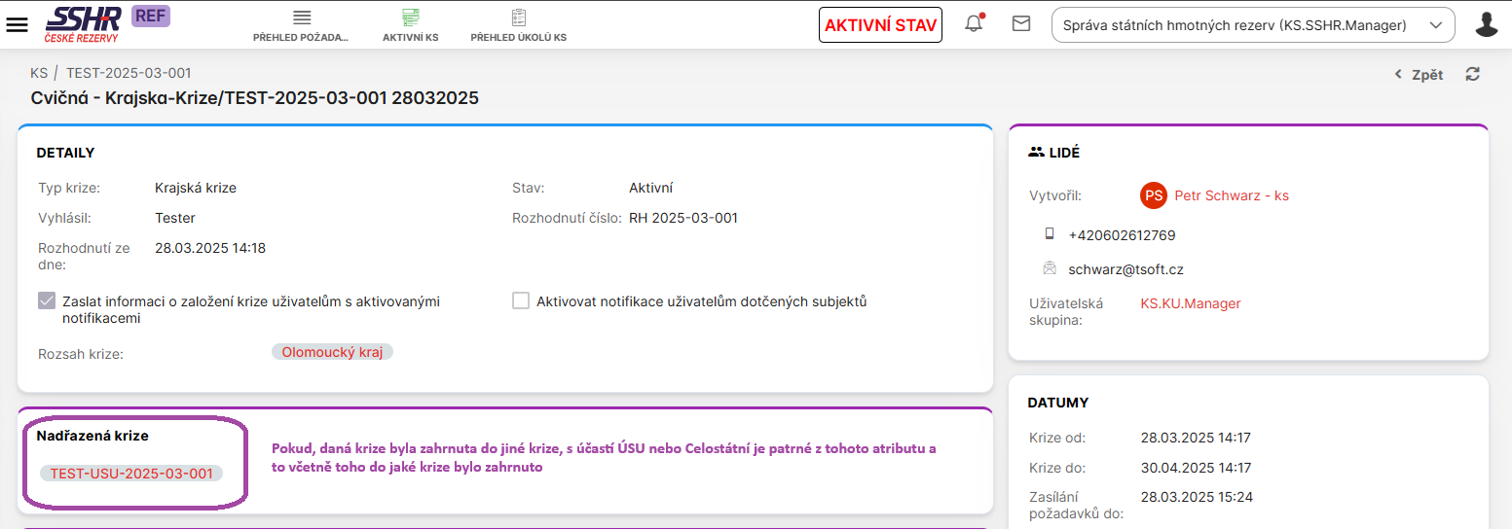Open parent crisis TEST-USU-2025-03-001
Image resolution: width=1512 pixels, height=529 pixels.
[131, 474]
